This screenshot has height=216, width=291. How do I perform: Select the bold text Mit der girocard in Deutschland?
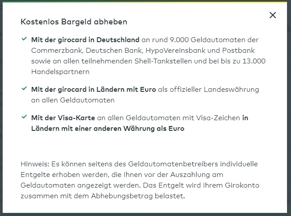[85, 39]
